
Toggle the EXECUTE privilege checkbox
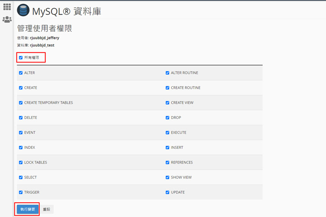(x=167, y=133)
